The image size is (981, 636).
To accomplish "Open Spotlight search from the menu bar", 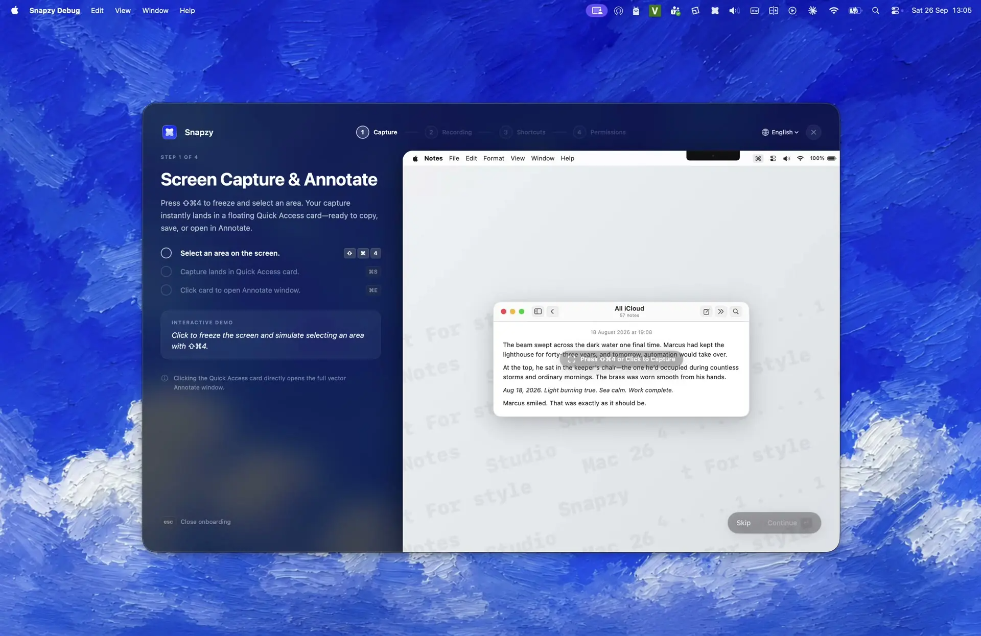I will [875, 11].
